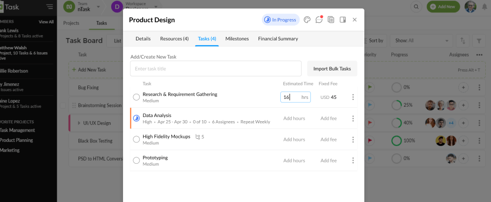Toggle the side panel layout icon

click(x=343, y=20)
